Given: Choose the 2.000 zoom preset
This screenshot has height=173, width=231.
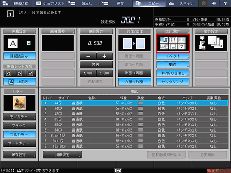Looking at the screenshot, I should pos(105,73).
